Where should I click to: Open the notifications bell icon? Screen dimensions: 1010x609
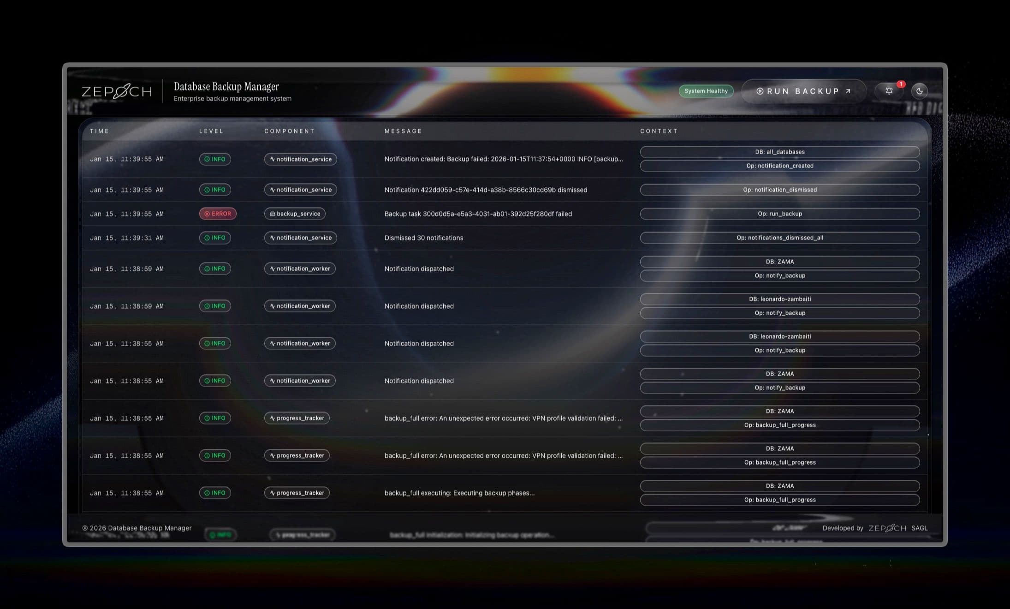point(889,91)
